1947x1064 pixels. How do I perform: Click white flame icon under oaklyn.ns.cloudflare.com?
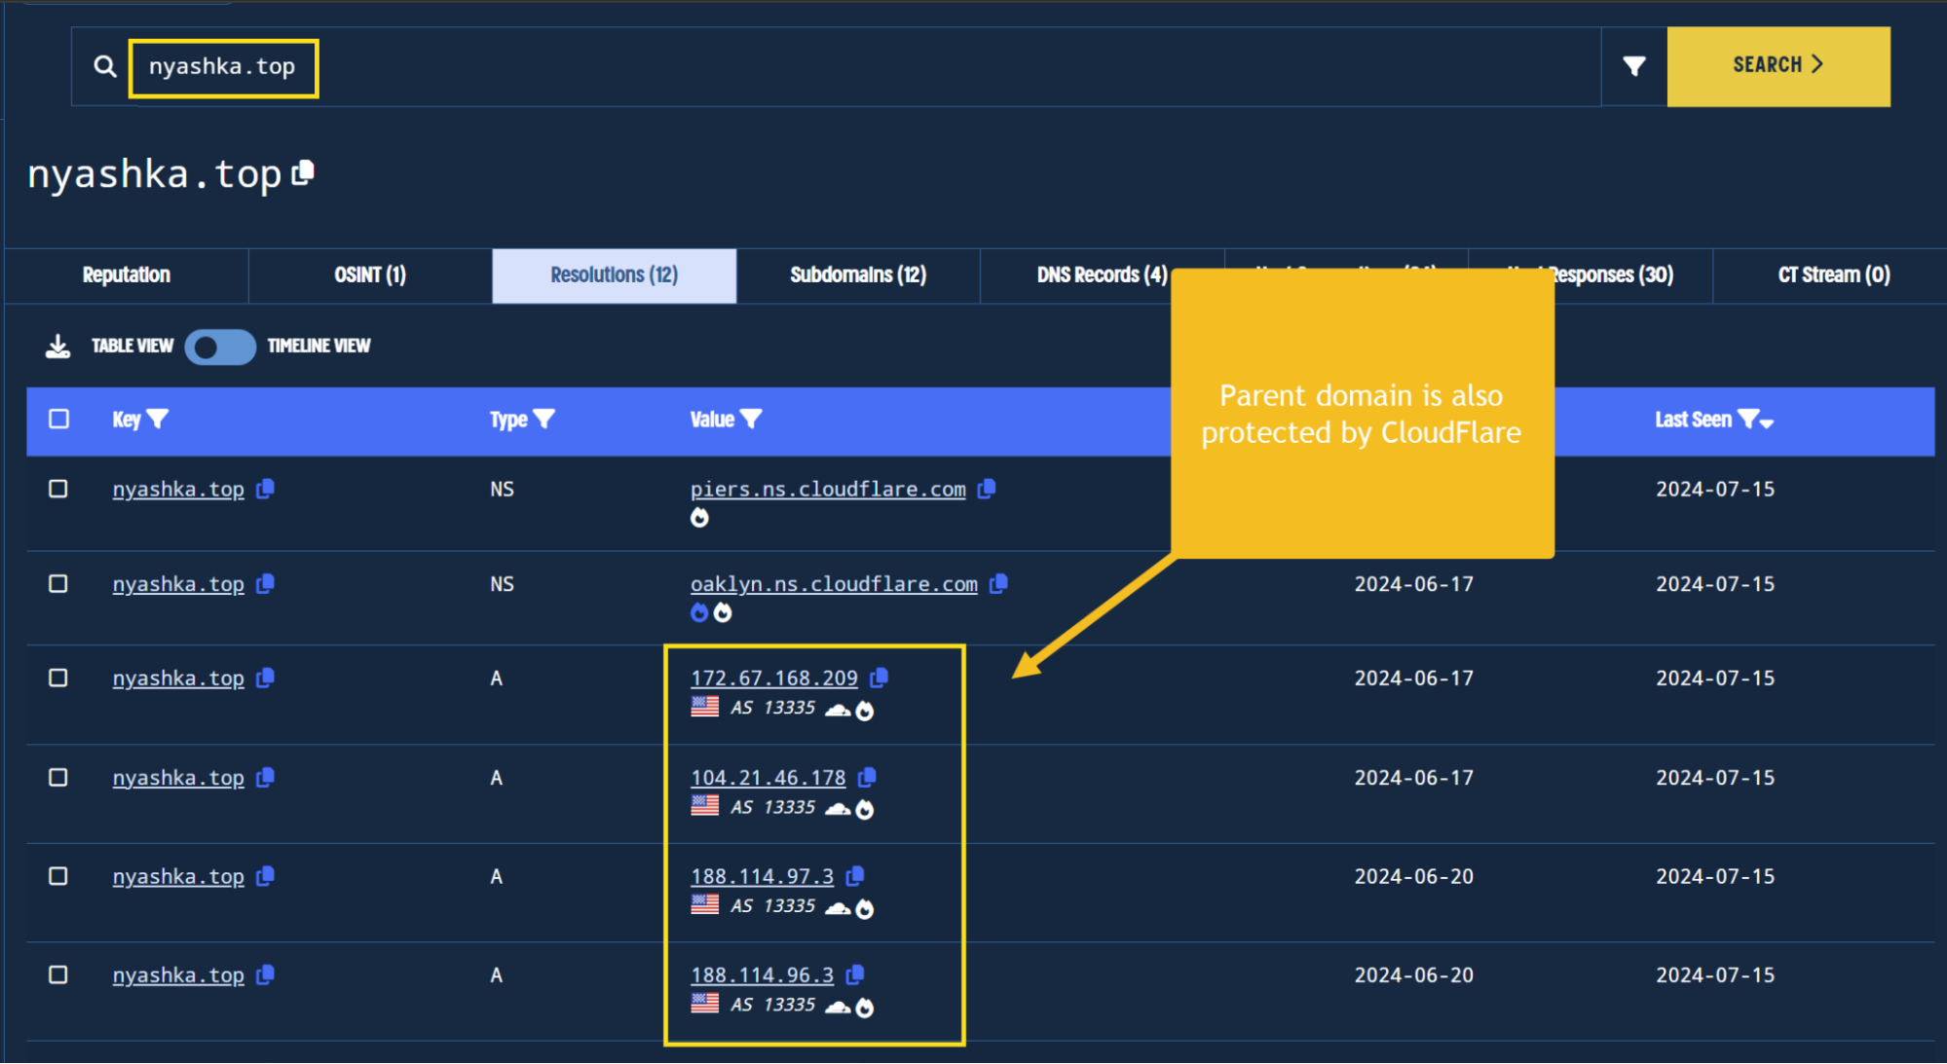pyautogui.click(x=723, y=612)
